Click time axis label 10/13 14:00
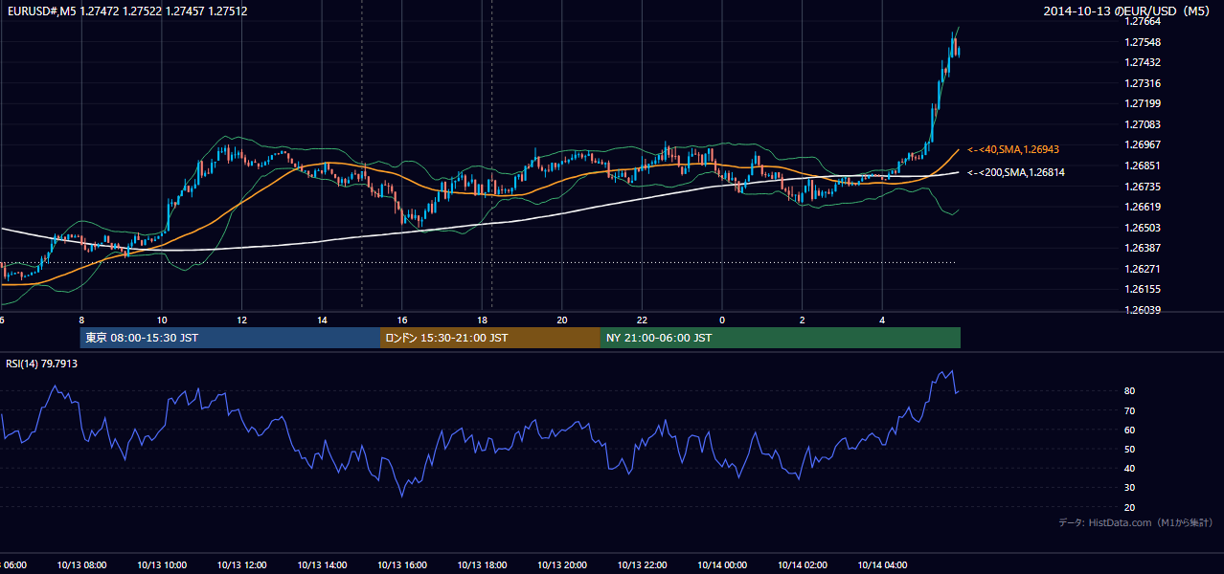The height and width of the screenshot is (574, 1224). tap(322, 565)
